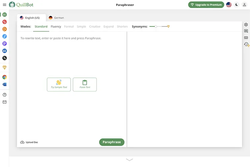Screen dimensions: 250x167
Task: Open the history clock icon
Action: (246, 44)
